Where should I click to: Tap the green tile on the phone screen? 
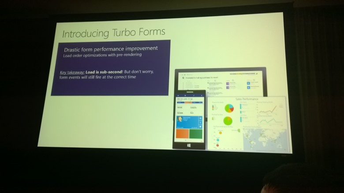tap(196, 133)
